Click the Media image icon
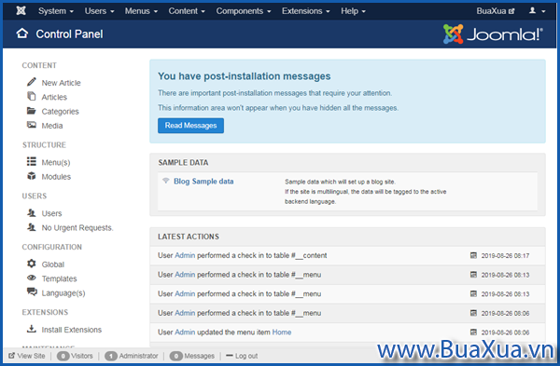This screenshot has width=560, height=366. [32, 125]
